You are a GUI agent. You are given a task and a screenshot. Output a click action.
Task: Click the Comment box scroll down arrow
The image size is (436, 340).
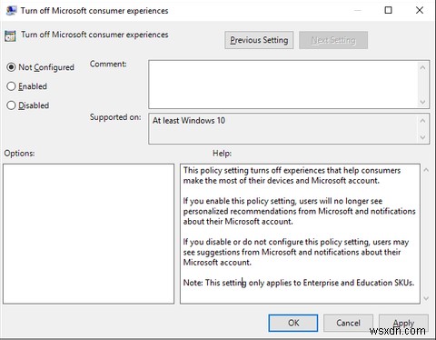[423, 102]
